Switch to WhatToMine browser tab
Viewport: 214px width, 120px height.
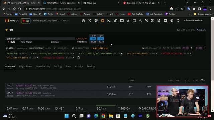61,3
